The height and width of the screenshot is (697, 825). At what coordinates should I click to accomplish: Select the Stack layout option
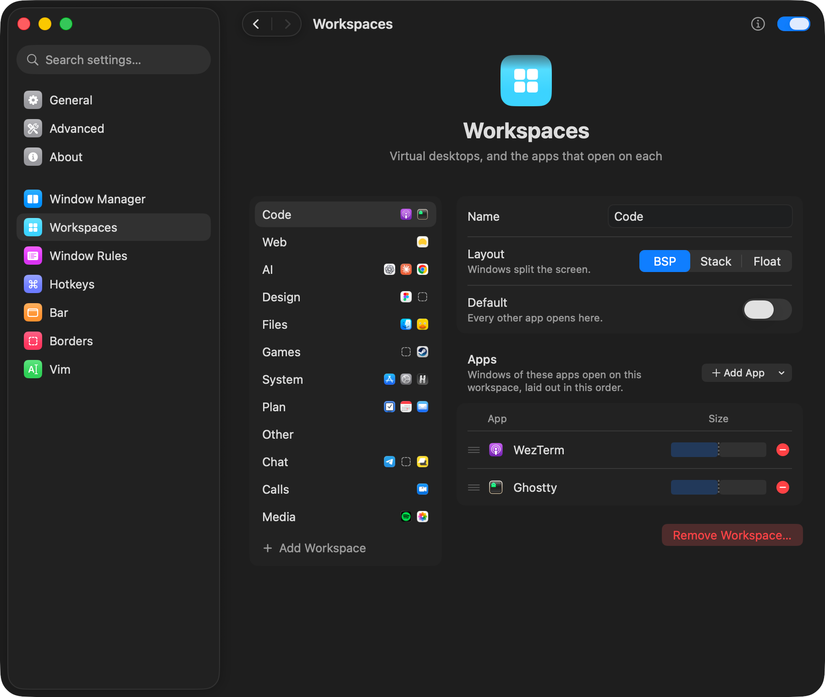point(715,261)
